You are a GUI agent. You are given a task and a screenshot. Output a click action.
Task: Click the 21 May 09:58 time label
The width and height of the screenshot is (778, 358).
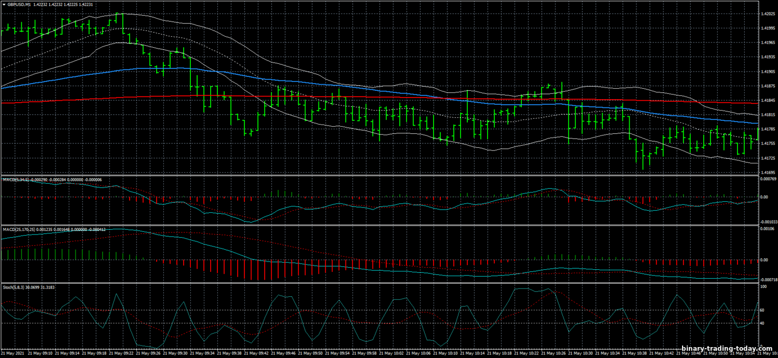(364, 352)
